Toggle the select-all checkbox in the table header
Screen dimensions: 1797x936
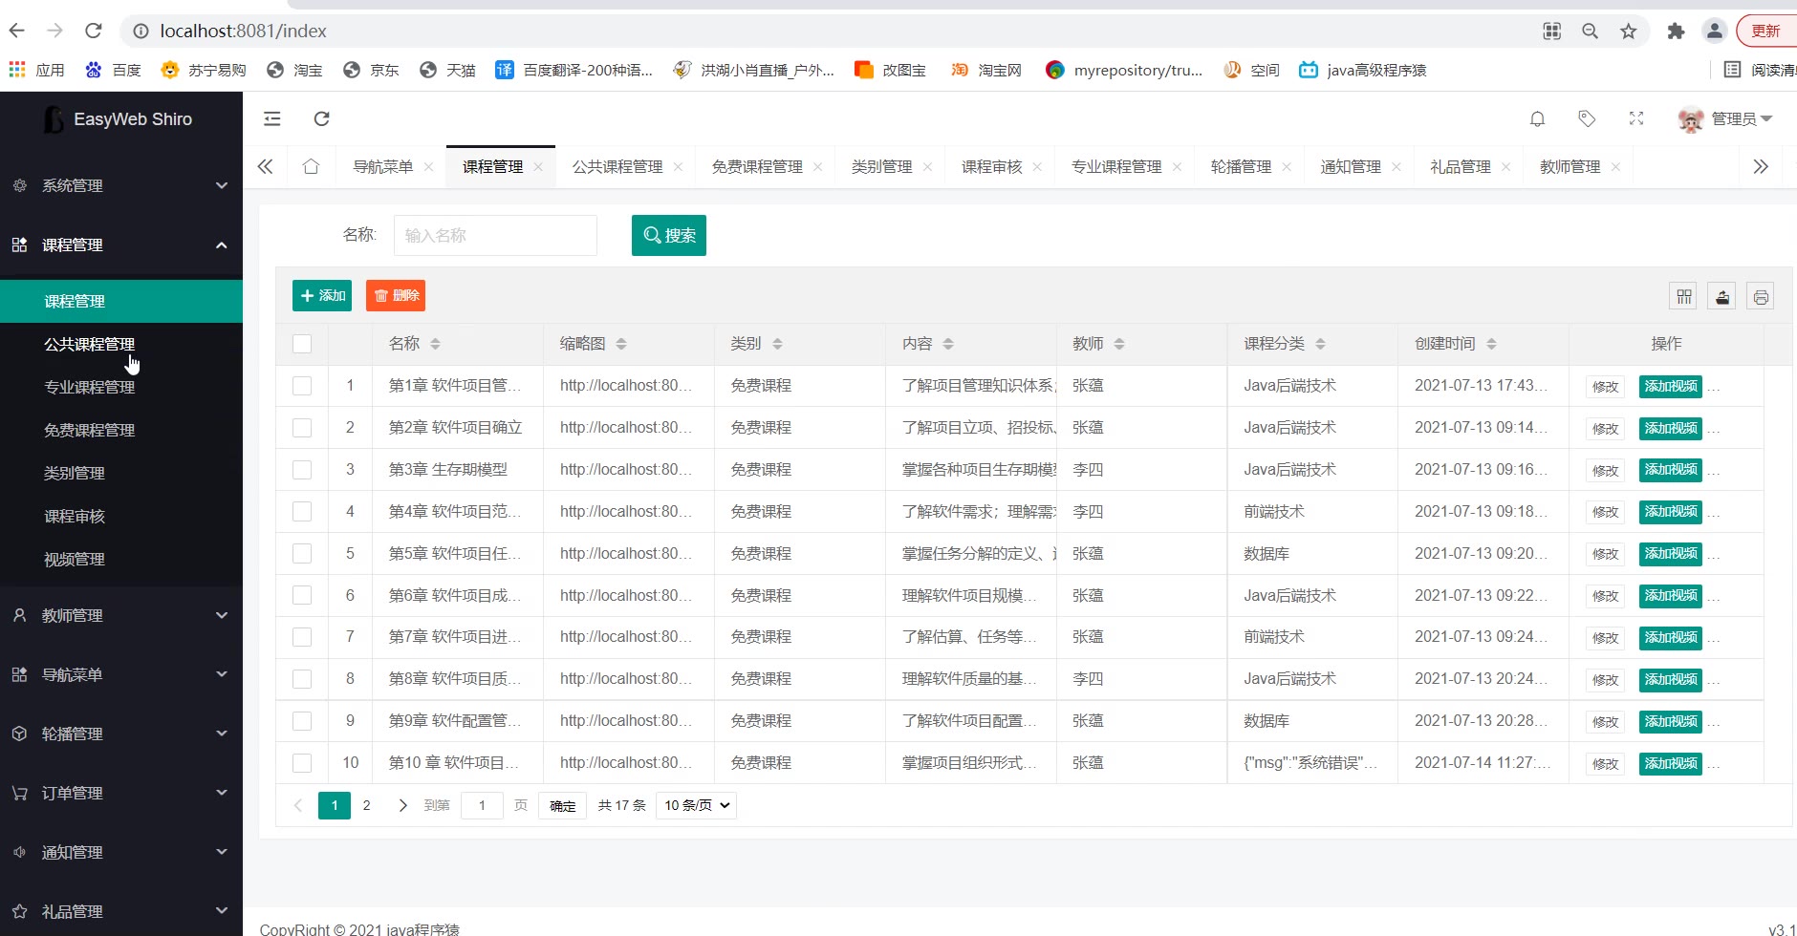(302, 344)
